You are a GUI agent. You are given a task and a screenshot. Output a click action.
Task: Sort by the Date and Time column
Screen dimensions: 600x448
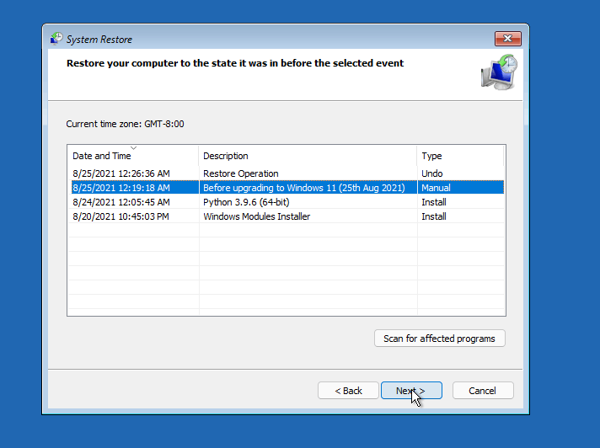click(x=101, y=156)
